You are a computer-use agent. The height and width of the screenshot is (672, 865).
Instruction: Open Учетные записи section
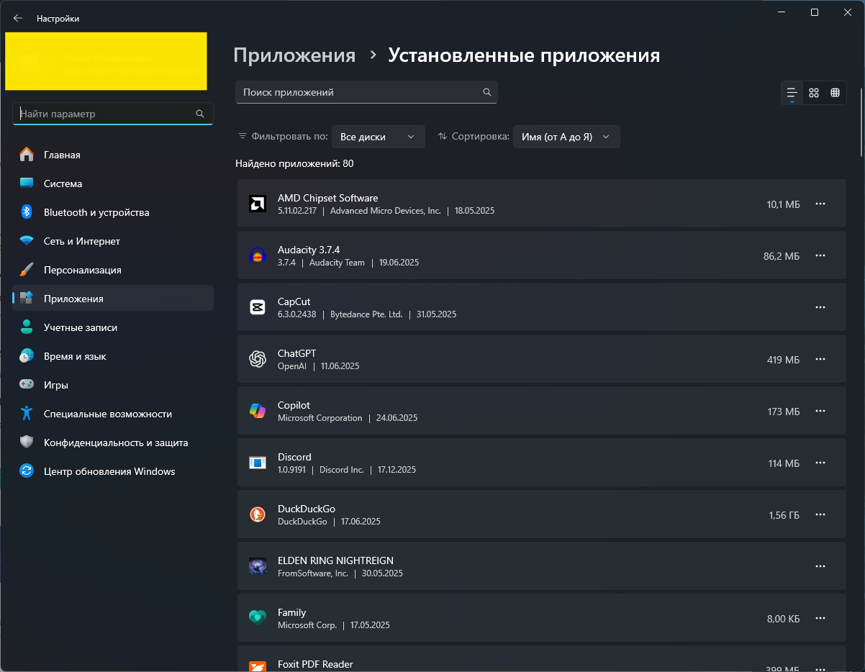113,327
